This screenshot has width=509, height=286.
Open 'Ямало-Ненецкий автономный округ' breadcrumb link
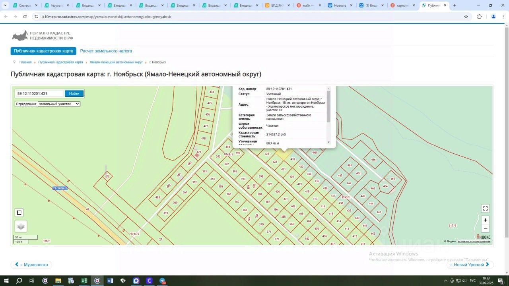pyautogui.click(x=116, y=62)
